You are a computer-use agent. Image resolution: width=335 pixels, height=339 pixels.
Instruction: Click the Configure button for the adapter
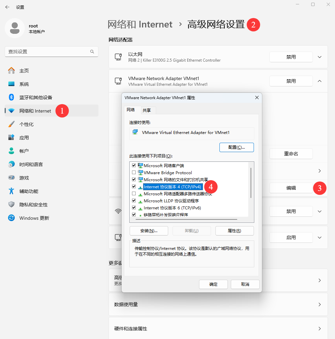point(237,147)
